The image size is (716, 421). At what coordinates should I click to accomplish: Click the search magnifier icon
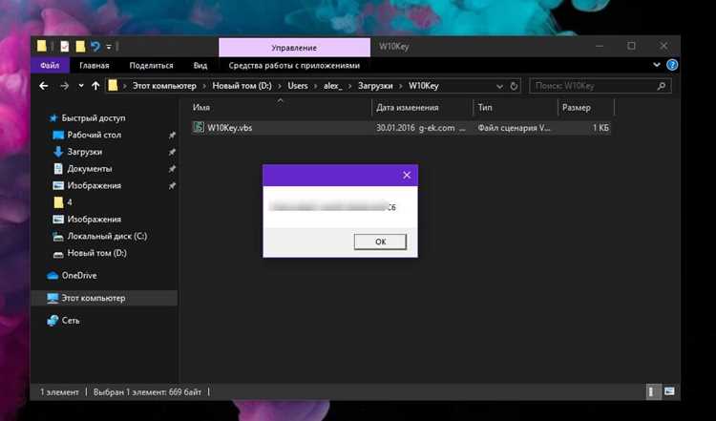(661, 86)
